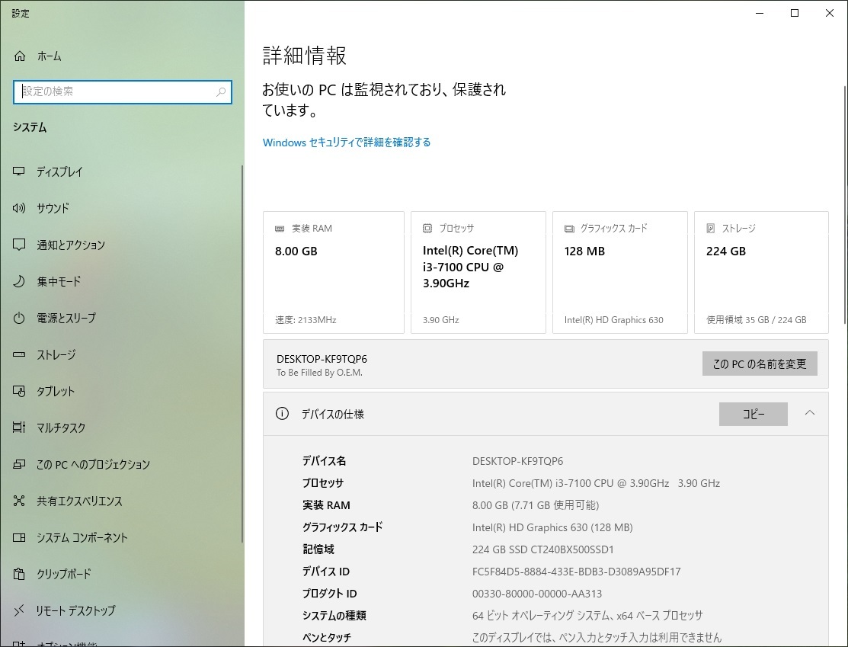Image resolution: width=848 pixels, height=647 pixels.
Task: Click the Tablet icon in sidebar
Action: pos(19,391)
